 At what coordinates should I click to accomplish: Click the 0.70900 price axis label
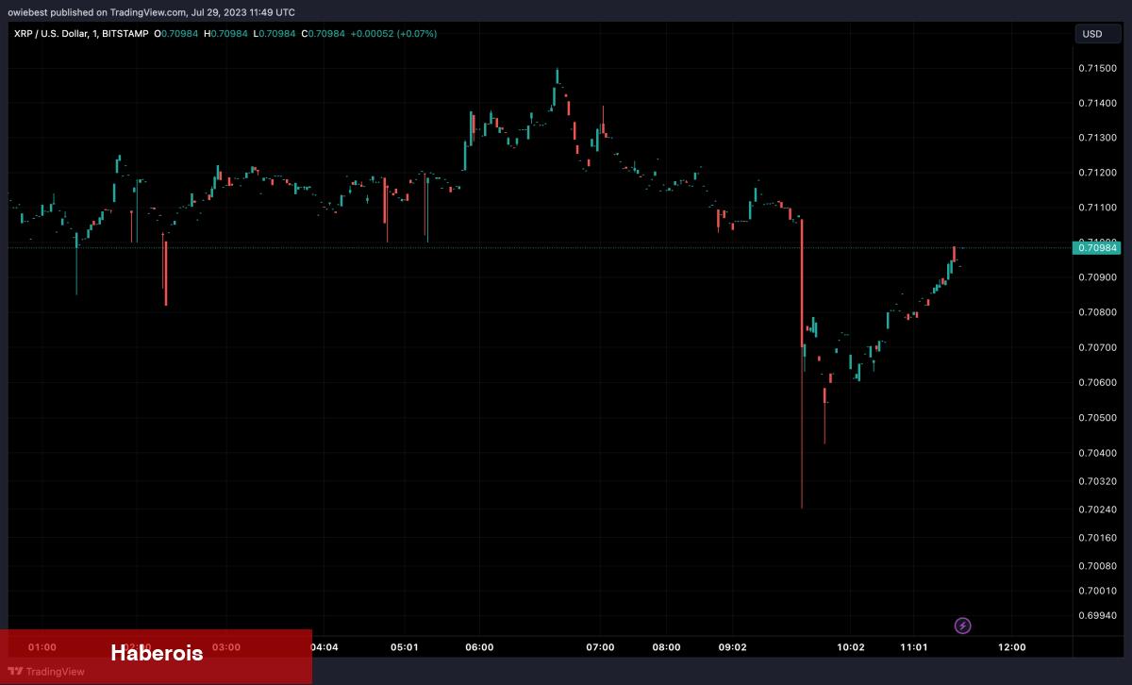pyautogui.click(x=1098, y=277)
